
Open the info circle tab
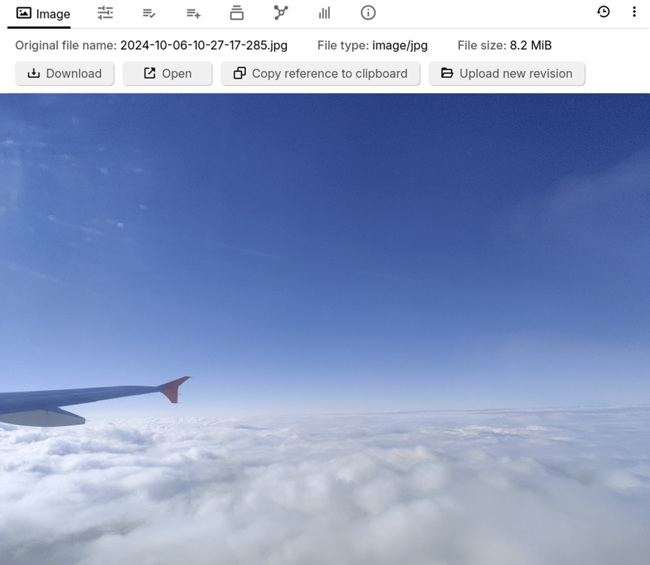click(x=368, y=13)
